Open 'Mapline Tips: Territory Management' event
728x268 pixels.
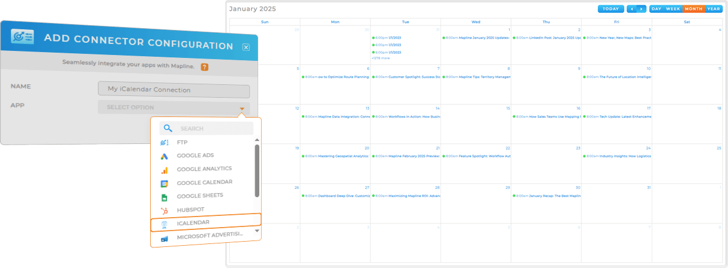(476, 77)
